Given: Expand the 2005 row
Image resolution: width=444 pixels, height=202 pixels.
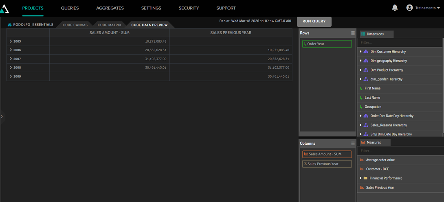Looking at the screenshot, I should (11, 41).
